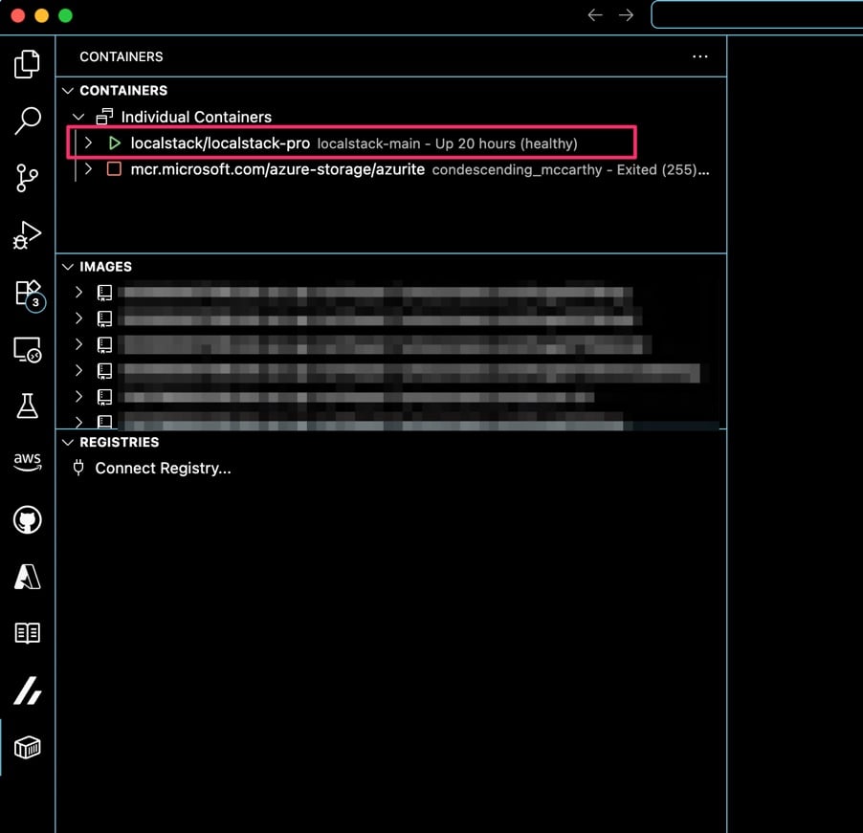Click the command center search field

[757, 15]
